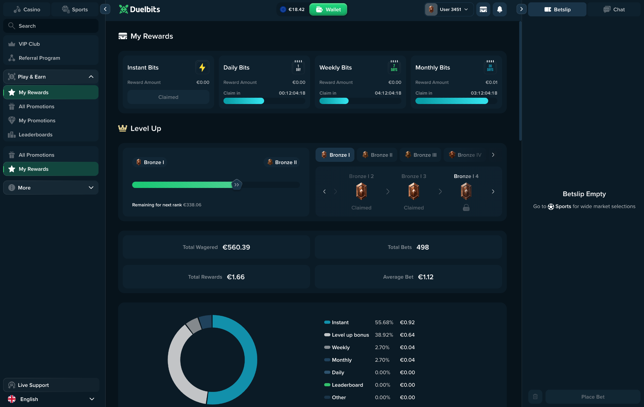644x407 pixels.
Task: Collapse the left sidebar arrow
Action: click(x=105, y=9)
